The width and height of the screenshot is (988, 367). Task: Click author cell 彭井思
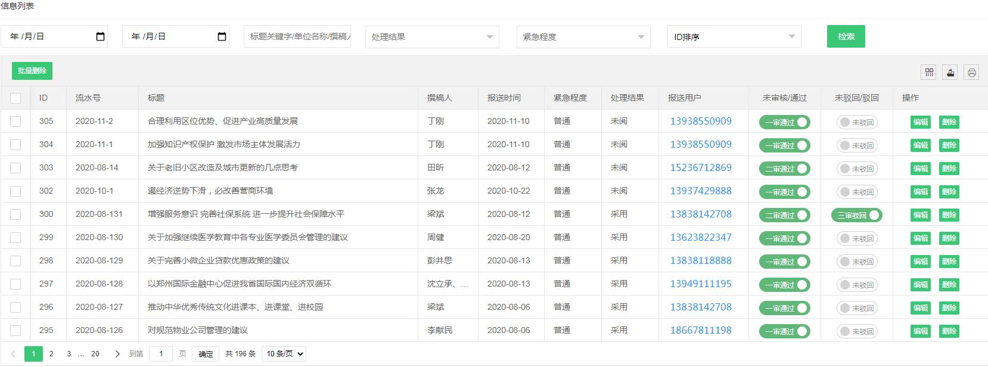coord(440,261)
